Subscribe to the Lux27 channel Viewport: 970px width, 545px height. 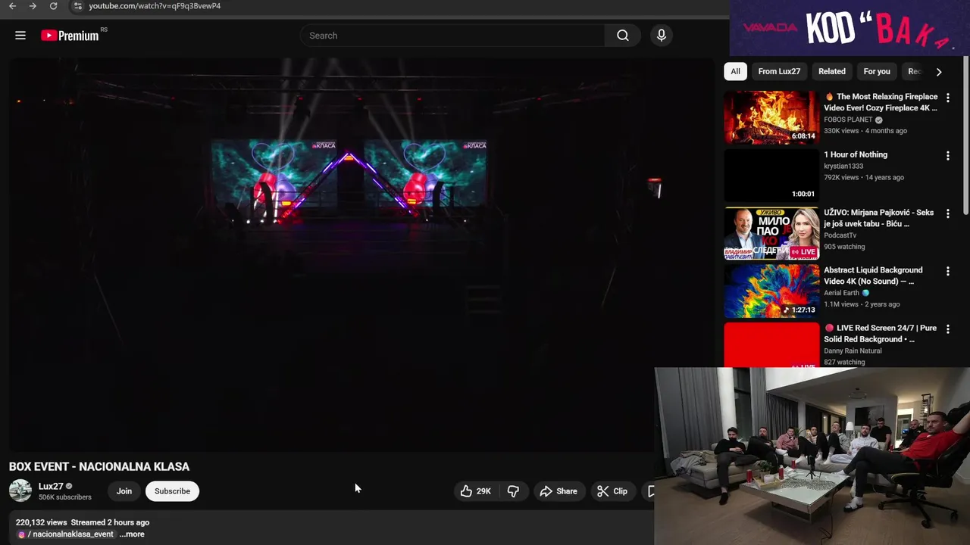point(172,491)
